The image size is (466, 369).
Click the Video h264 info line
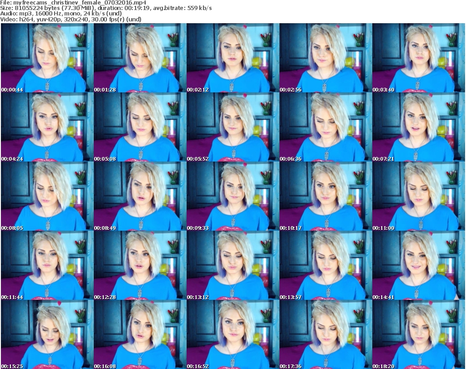[71, 19]
